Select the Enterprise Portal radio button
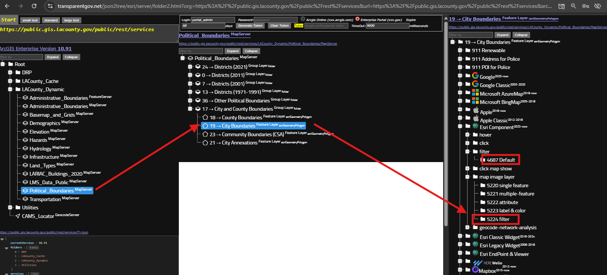The image size is (607, 275). 357,19
